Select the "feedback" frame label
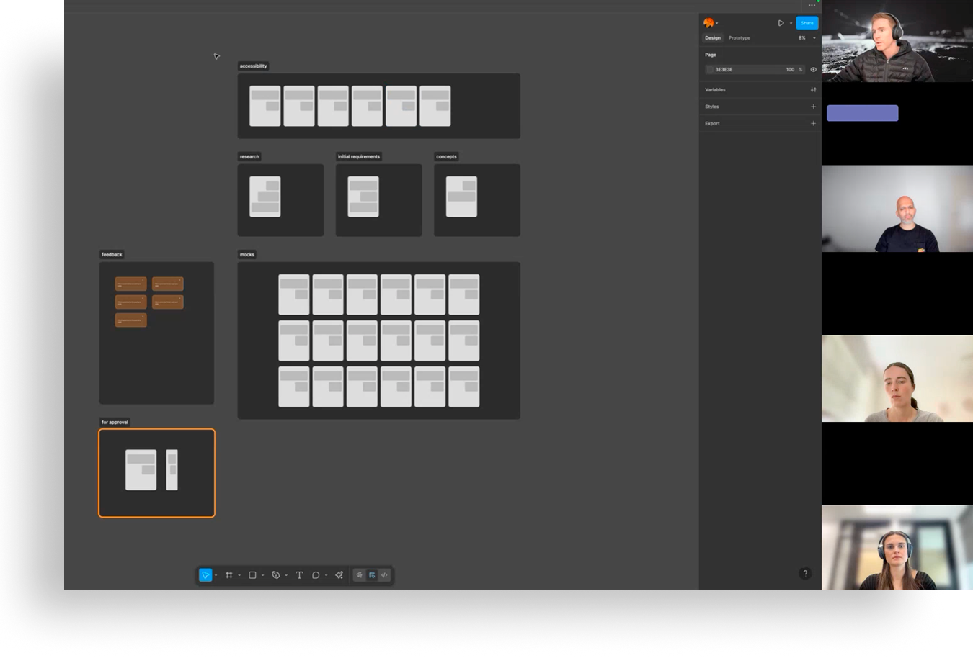Screen dimensions: 973x658 pyautogui.click(x=112, y=255)
